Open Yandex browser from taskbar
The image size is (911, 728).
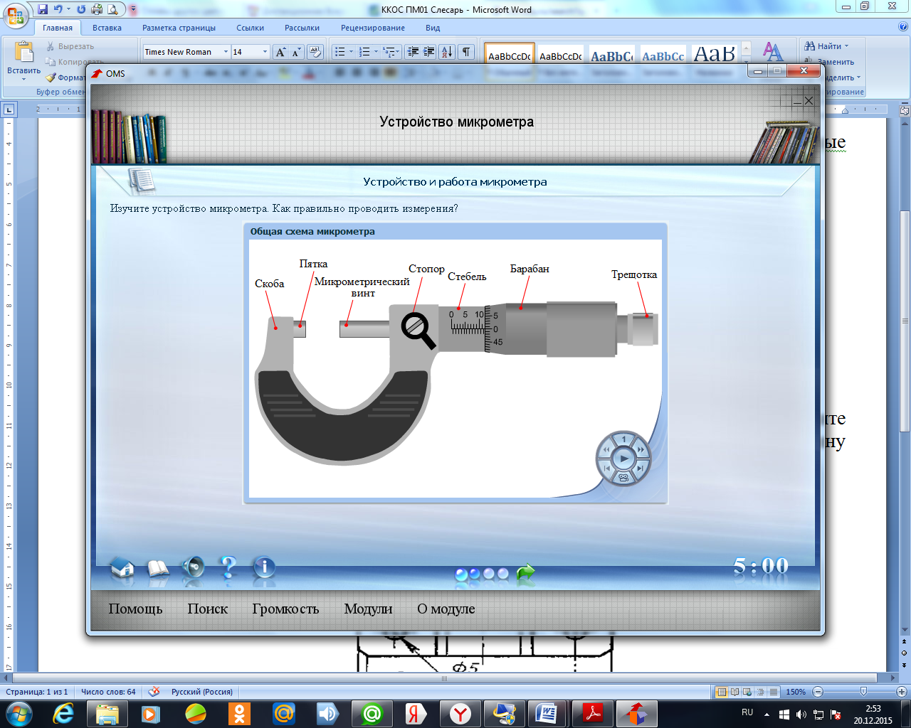pyautogui.click(x=460, y=713)
